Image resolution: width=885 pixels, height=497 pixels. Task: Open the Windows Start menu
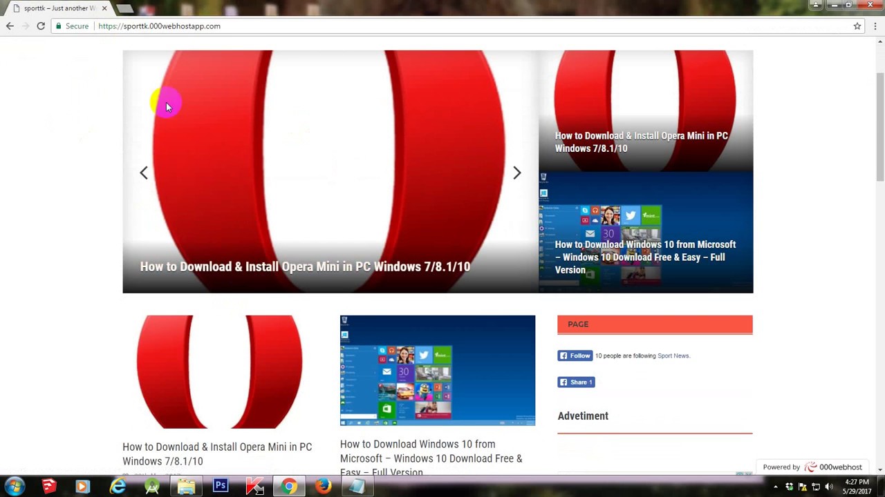(x=15, y=487)
